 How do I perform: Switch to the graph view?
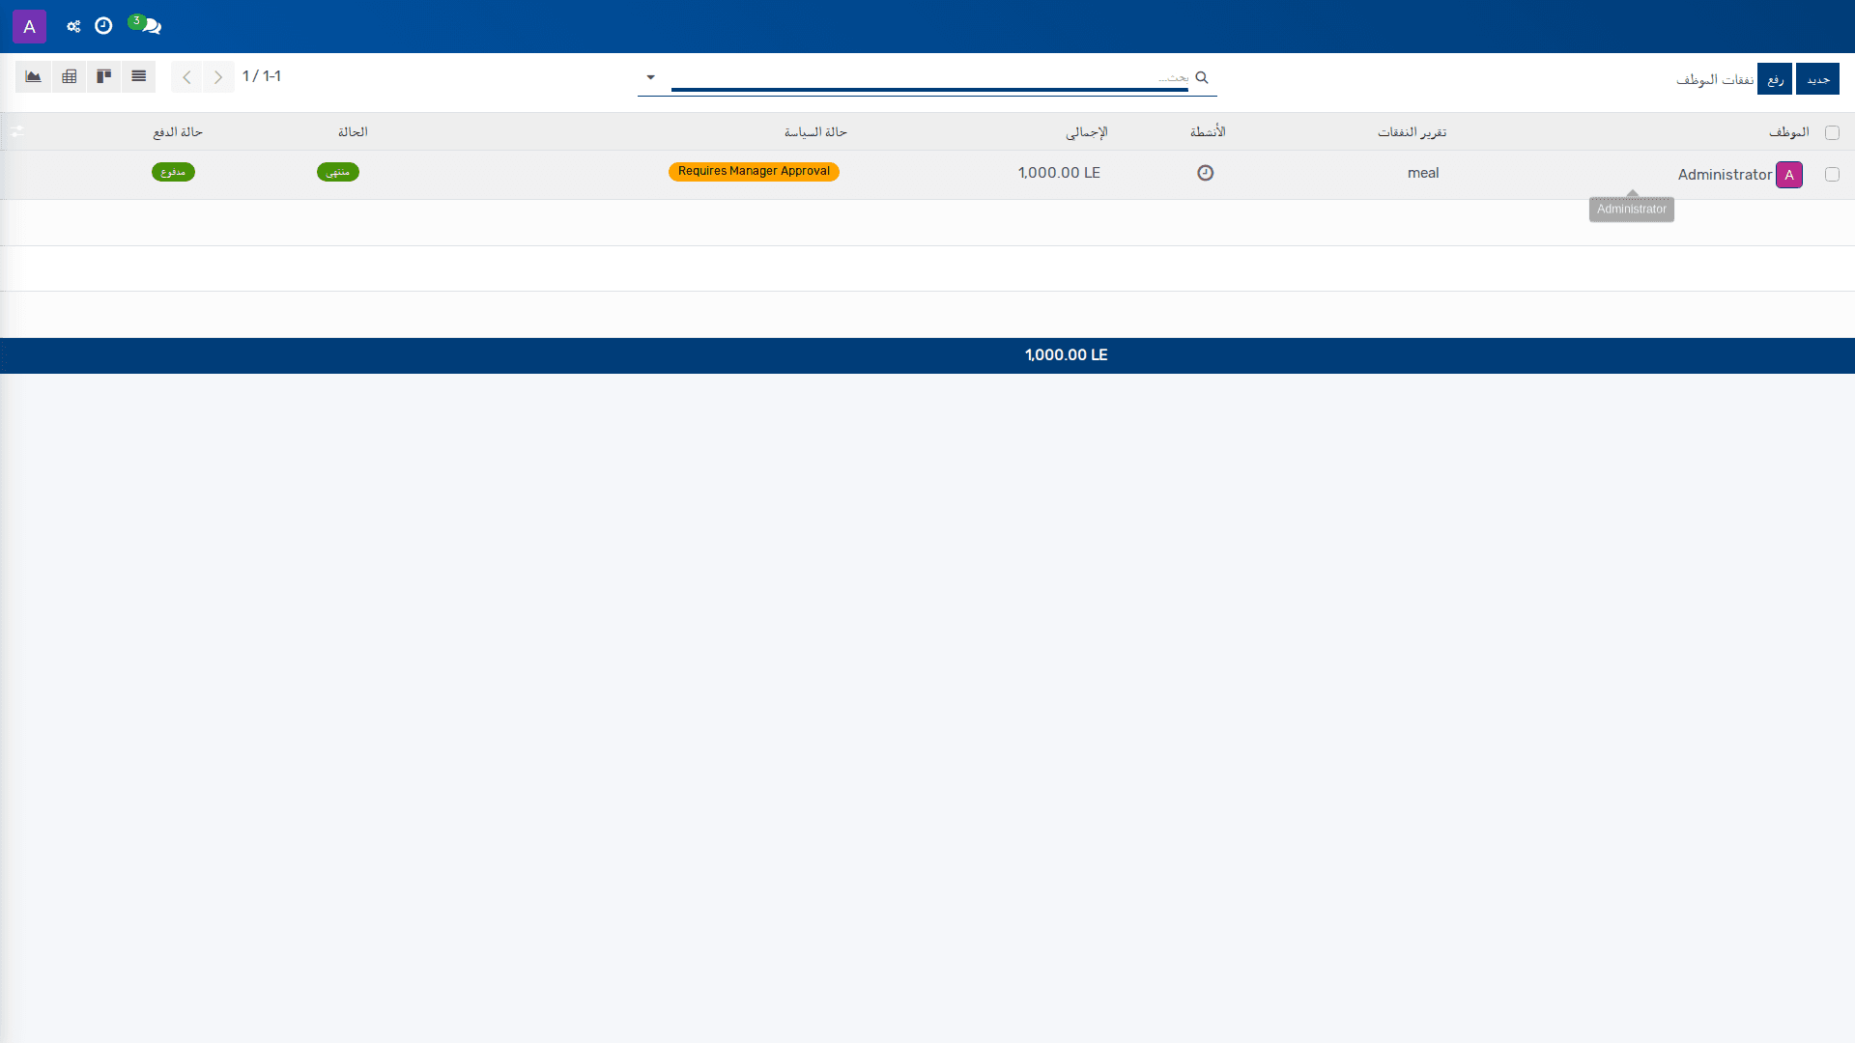[x=33, y=76]
